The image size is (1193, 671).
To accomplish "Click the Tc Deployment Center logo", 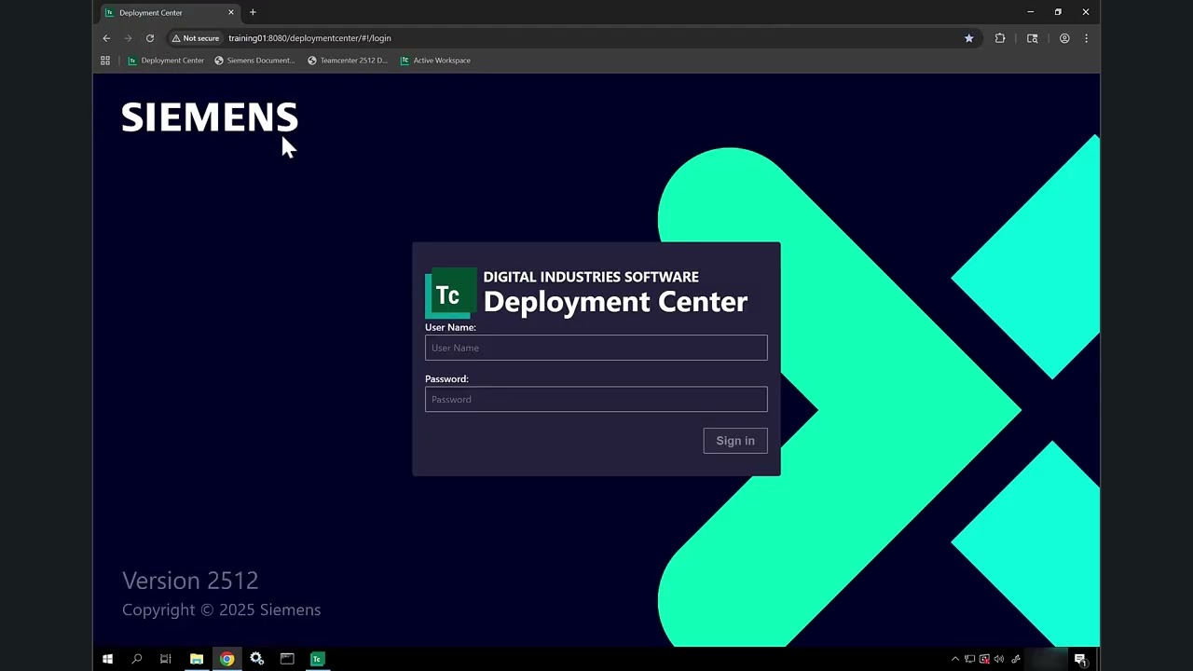I will [450, 293].
